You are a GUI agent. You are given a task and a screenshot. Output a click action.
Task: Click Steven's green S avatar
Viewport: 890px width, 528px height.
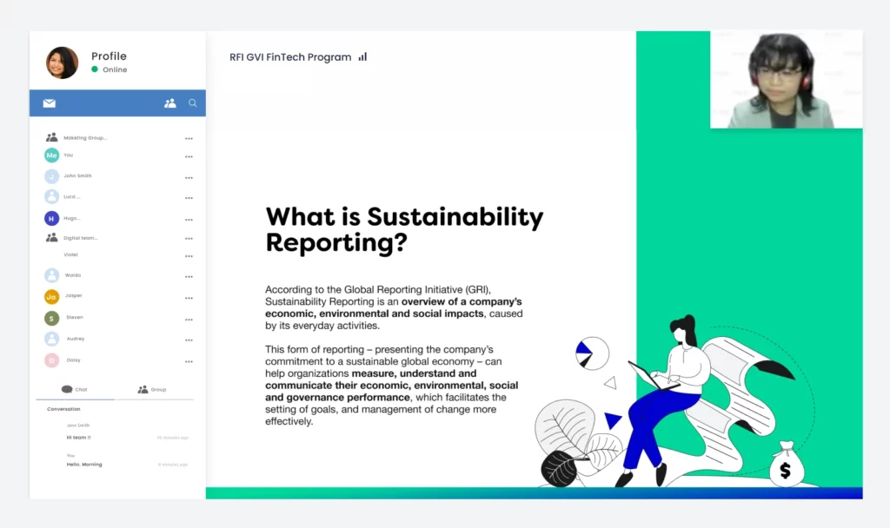(x=51, y=318)
